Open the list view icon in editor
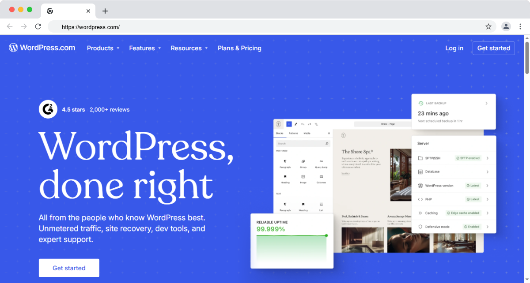530x283 pixels. click(x=316, y=124)
